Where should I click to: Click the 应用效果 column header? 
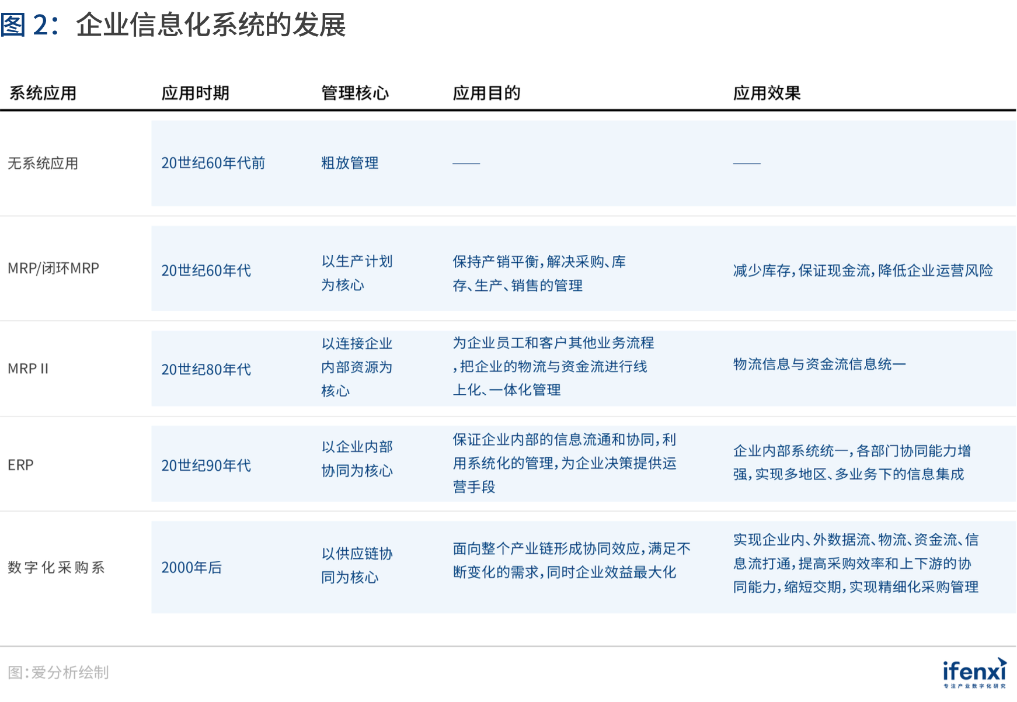point(767,93)
